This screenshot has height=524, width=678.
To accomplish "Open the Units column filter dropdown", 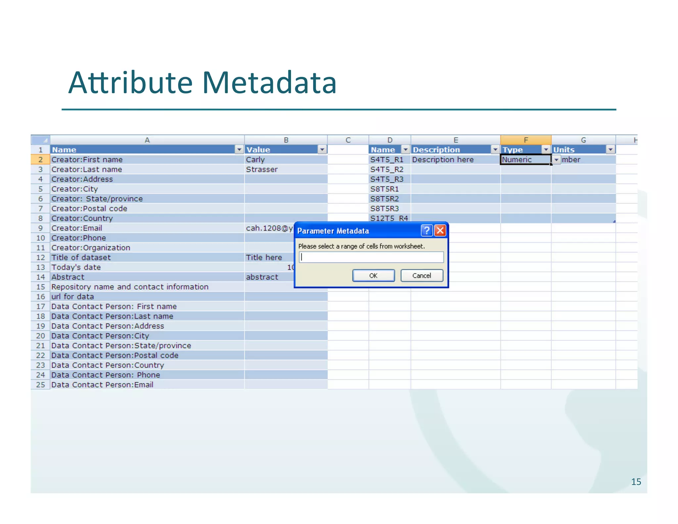I will point(610,150).
